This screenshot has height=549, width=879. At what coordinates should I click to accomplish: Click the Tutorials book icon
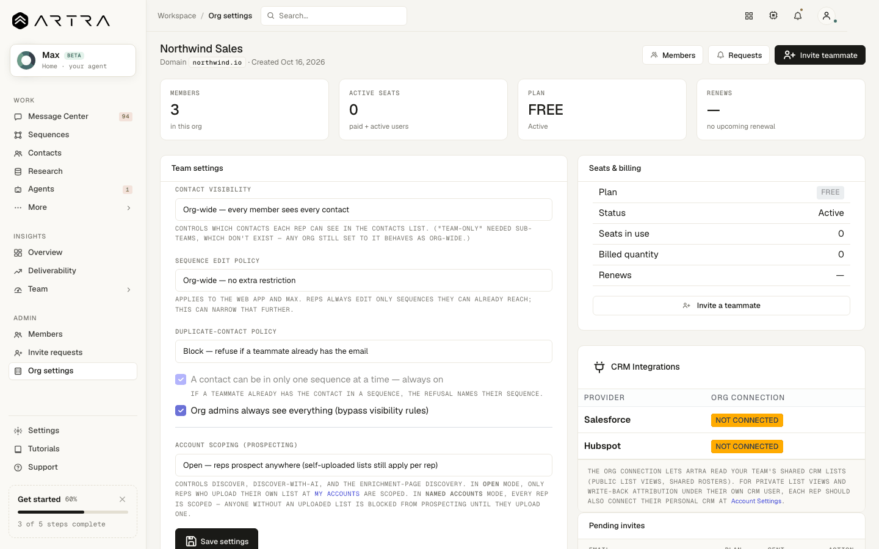pyautogui.click(x=18, y=449)
